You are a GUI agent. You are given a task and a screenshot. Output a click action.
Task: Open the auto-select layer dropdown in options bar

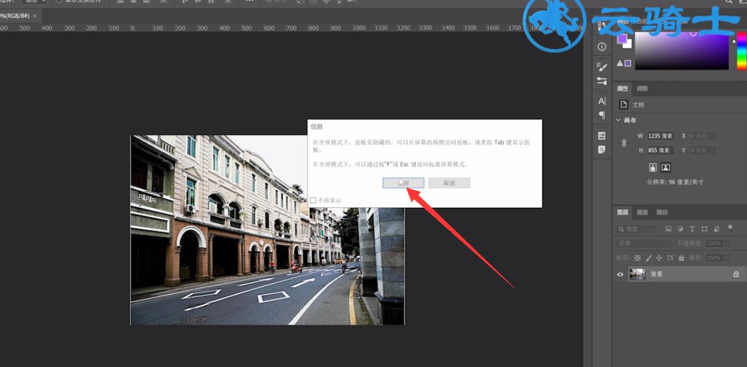pyautogui.click(x=34, y=2)
